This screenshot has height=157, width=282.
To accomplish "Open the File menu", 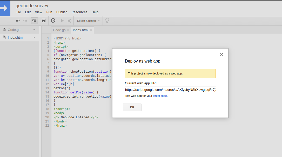I will click(x=18, y=12).
